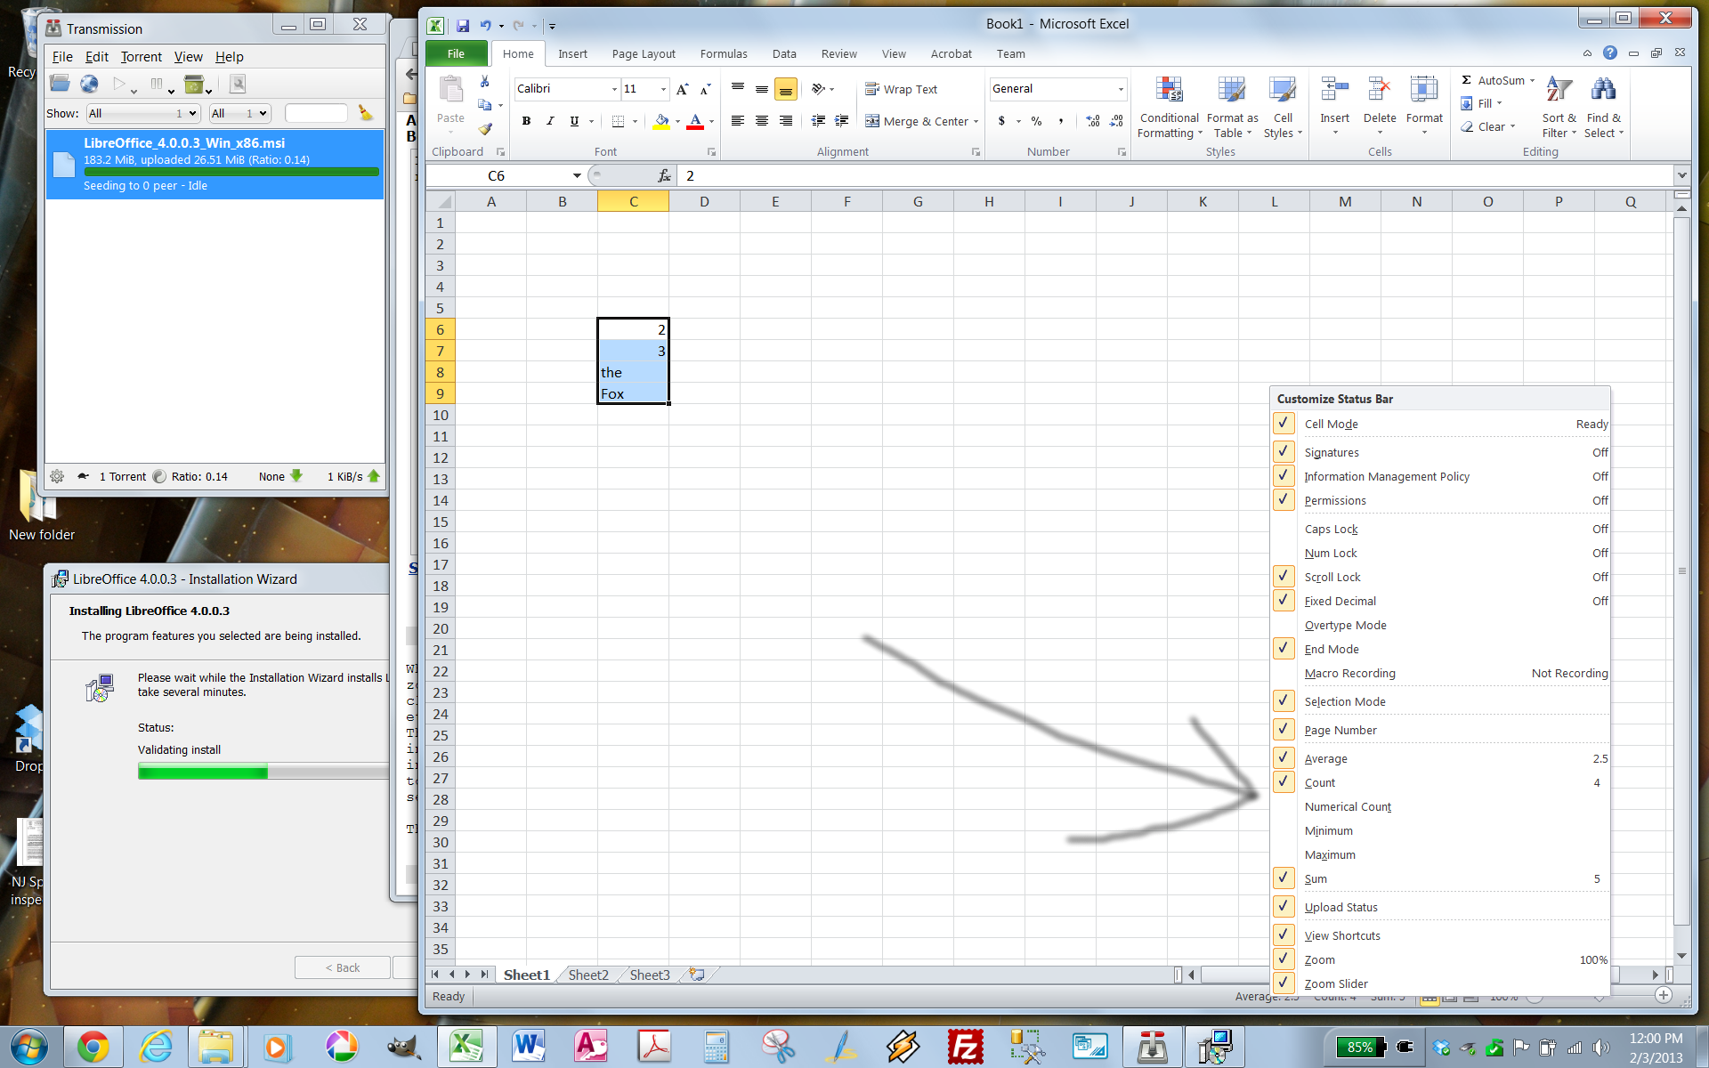Image resolution: width=1709 pixels, height=1068 pixels.
Task: Align text to the left
Action: point(738,121)
